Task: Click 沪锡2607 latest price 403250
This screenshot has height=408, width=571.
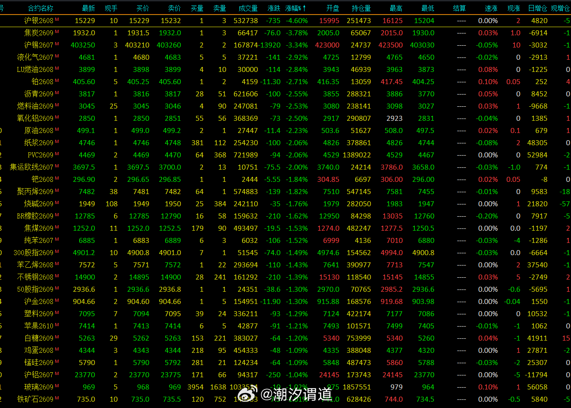Action: pos(83,45)
